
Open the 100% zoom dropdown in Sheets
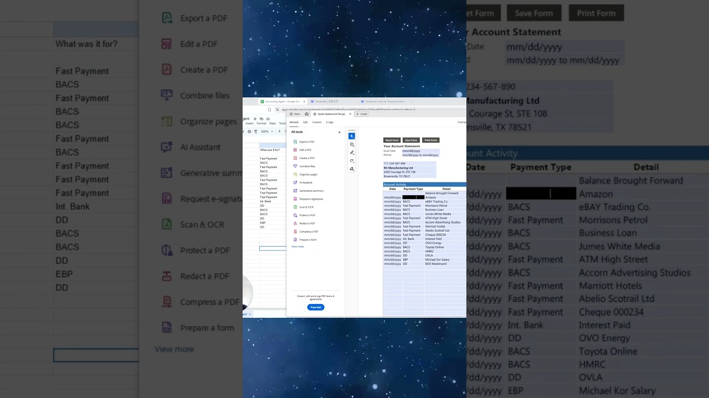(266, 132)
